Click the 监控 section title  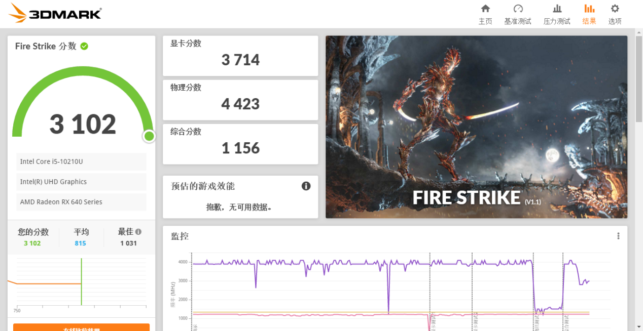point(180,236)
